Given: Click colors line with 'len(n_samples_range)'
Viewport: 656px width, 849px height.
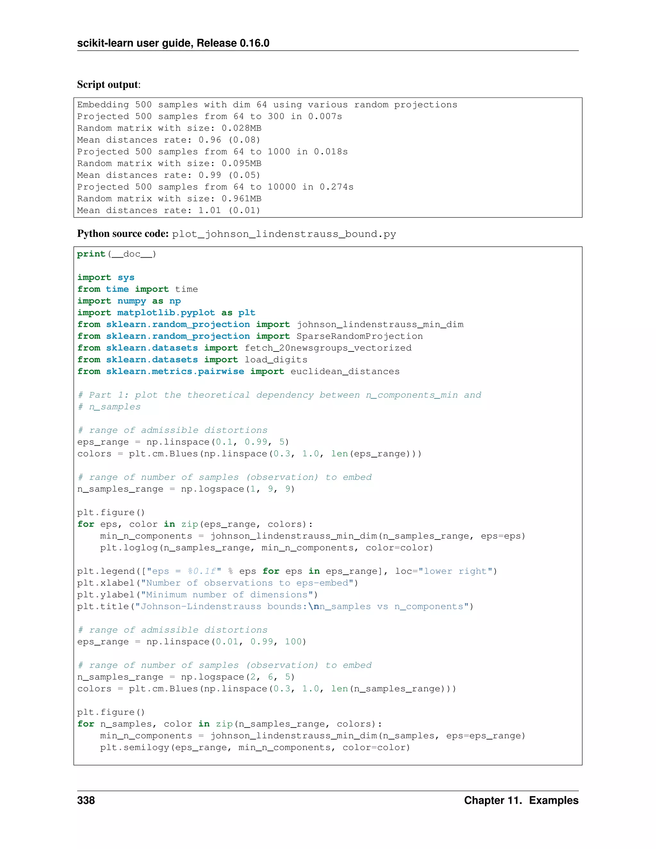Looking at the screenshot, I should (266, 689).
